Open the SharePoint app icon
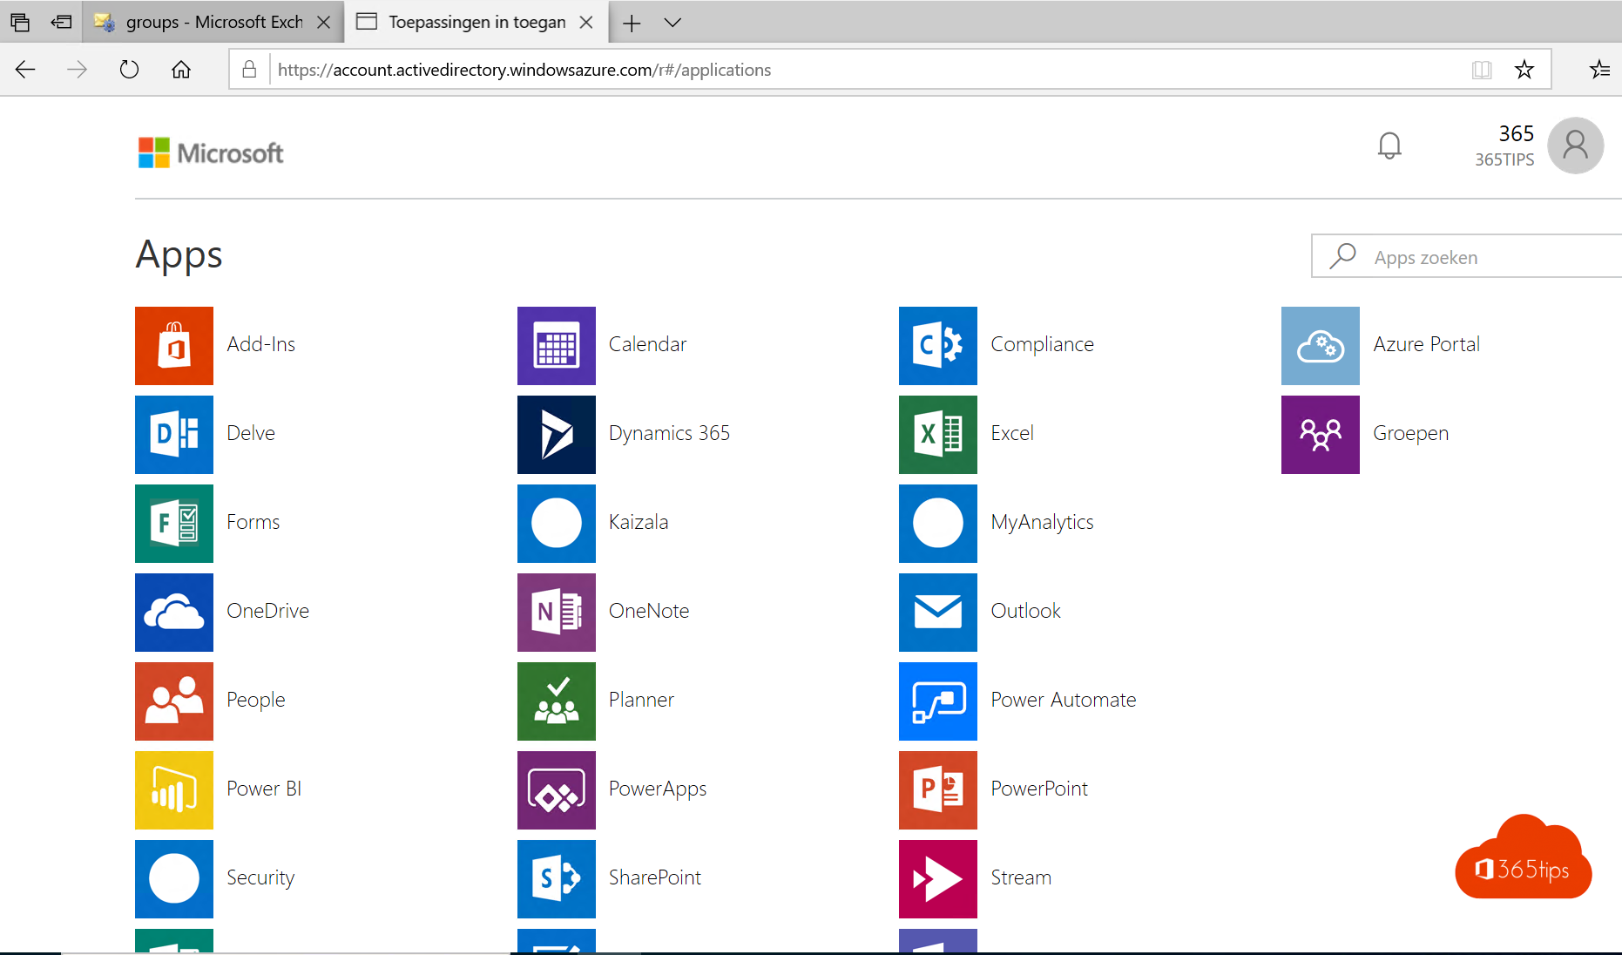The width and height of the screenshot is (1622, 955). tap(557, 879)
